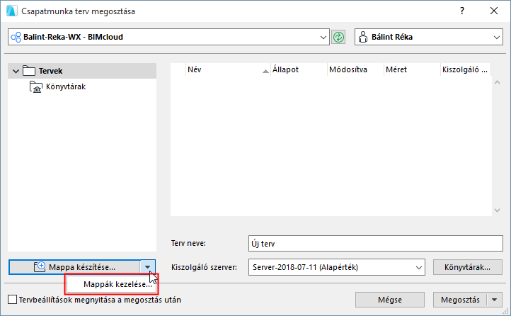Collapse the Tervek tree node

tap(16, 71)
